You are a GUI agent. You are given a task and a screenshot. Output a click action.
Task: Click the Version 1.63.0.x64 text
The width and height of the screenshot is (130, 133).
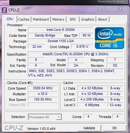41,129
